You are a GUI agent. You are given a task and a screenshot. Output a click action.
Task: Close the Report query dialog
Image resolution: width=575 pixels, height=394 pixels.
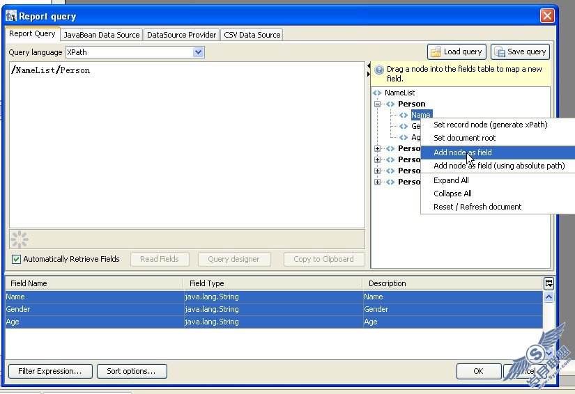pyautogui.click(x=546, y=16)
